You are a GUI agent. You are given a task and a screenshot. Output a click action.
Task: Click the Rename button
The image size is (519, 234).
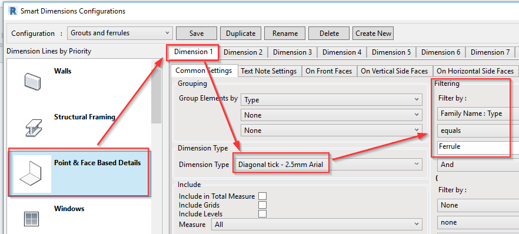[285, 34]
